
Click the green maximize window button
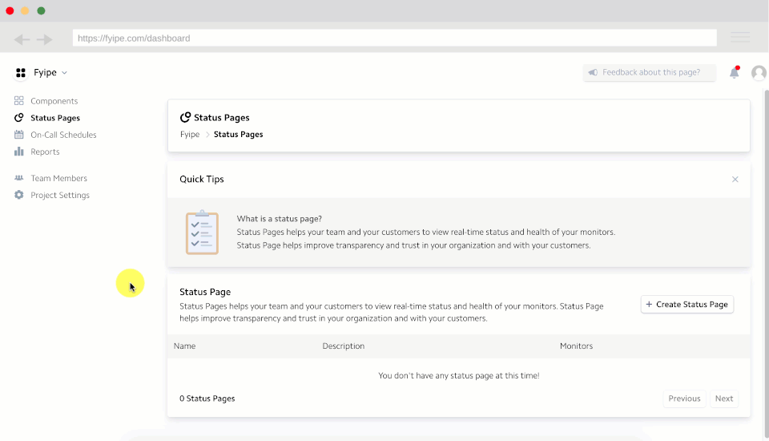pyautogui.click(x=41, y=10)
